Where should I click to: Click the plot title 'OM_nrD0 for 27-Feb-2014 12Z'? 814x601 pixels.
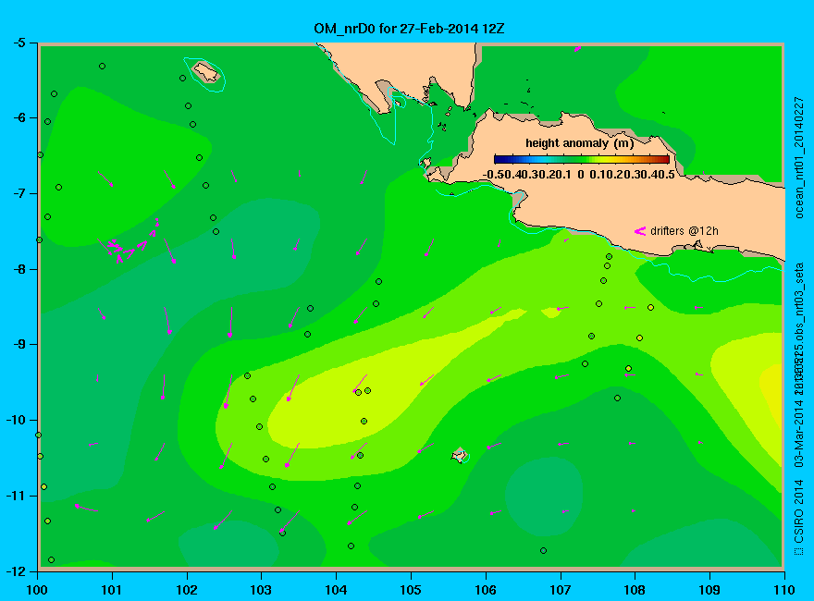point(409,28)
